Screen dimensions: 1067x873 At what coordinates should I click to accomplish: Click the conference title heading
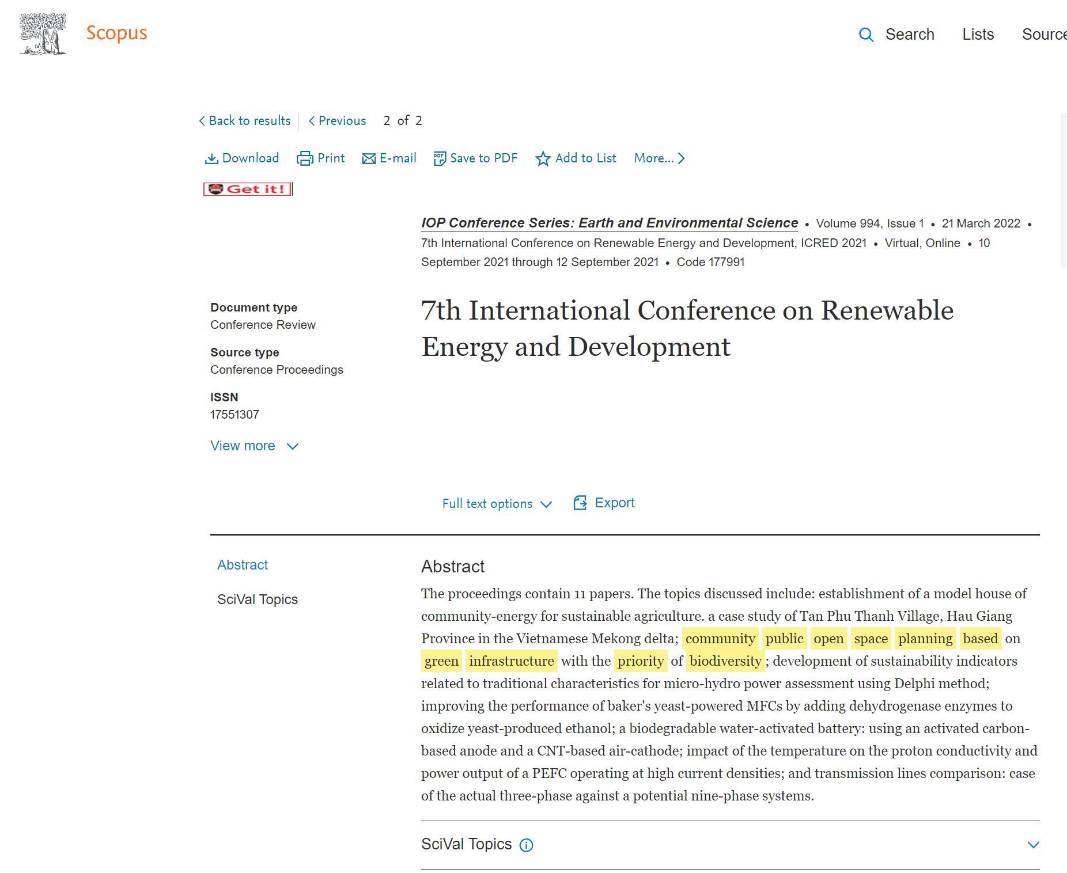click(x=687, y=328)
